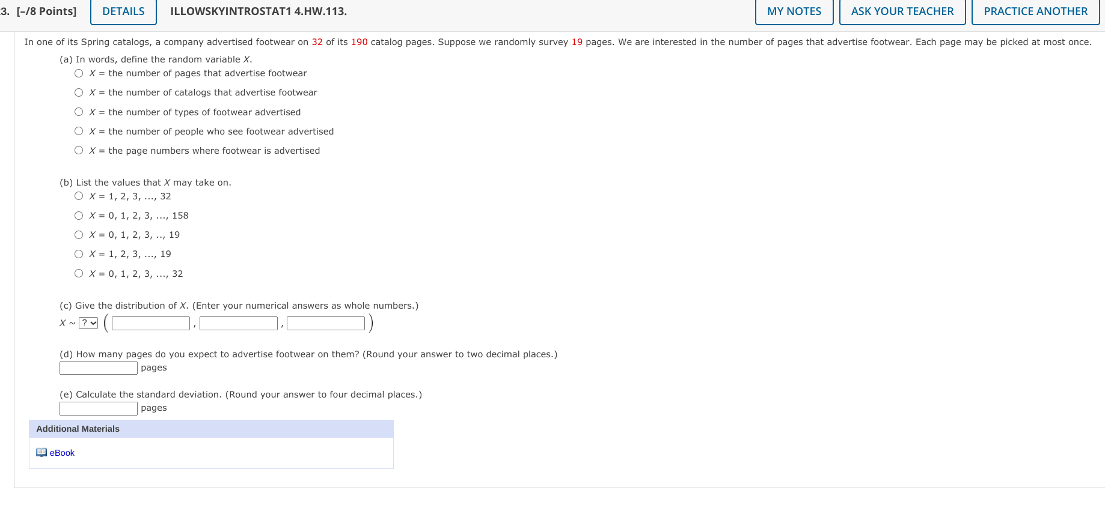Choose 'X = 0, 1, 2, 3, ..., 32' option
The height and width of the screenshot is (505, 1105).
pos(78,273)
